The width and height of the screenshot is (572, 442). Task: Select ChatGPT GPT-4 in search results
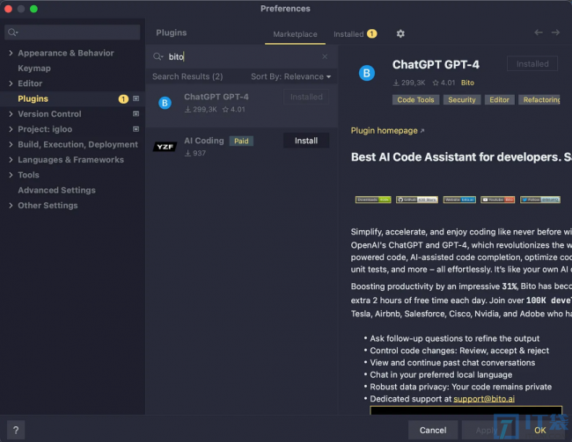click(242, 105)
